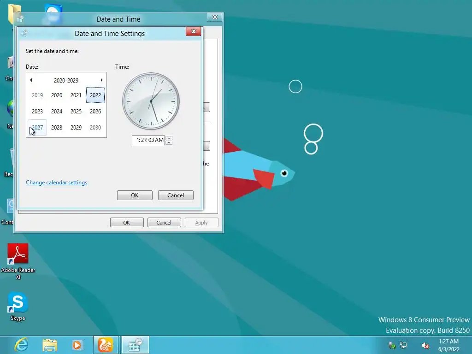Click the Date and Time taskbar icon

pyautogui.click(x=135, y=345)
